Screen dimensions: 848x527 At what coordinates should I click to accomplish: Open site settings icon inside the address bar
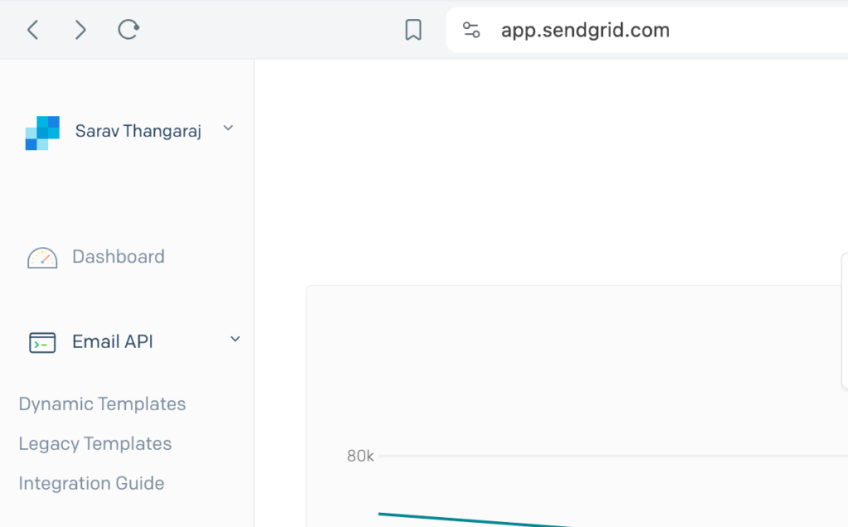coord(471,29)
